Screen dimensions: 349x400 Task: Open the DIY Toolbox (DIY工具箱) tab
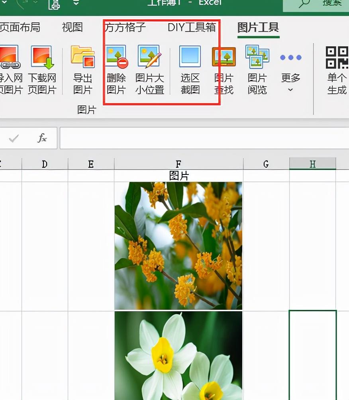[x=192, y=27]
